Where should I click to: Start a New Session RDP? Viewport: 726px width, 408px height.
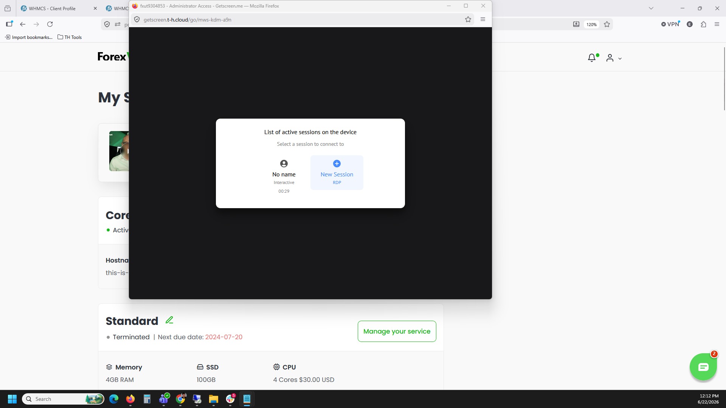pyautogui.click(x=337, y=172)
